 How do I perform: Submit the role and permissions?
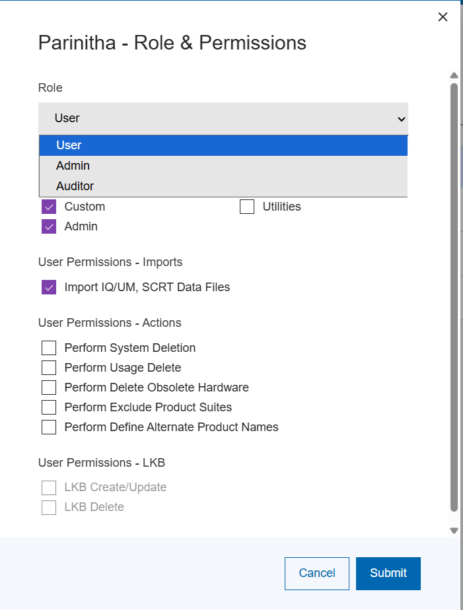pos(388,573)
